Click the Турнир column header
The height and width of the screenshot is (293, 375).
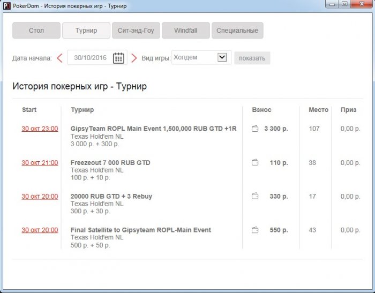[82, 110]
